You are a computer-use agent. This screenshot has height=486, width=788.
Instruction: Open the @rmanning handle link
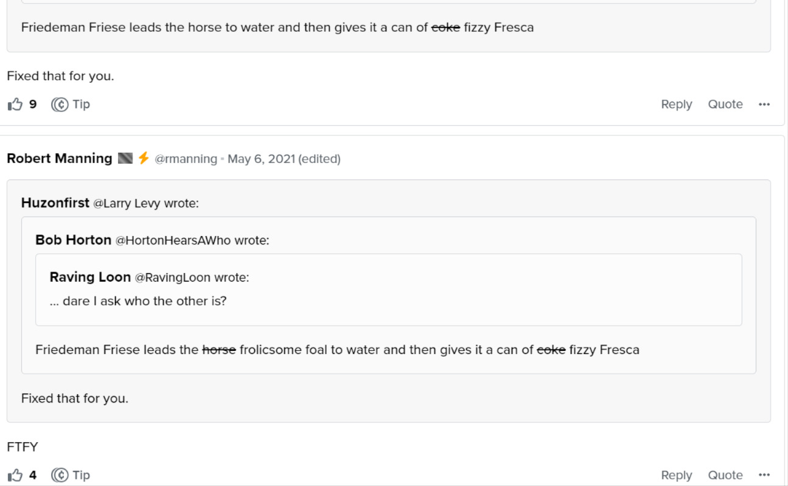[x=186, y=159]
